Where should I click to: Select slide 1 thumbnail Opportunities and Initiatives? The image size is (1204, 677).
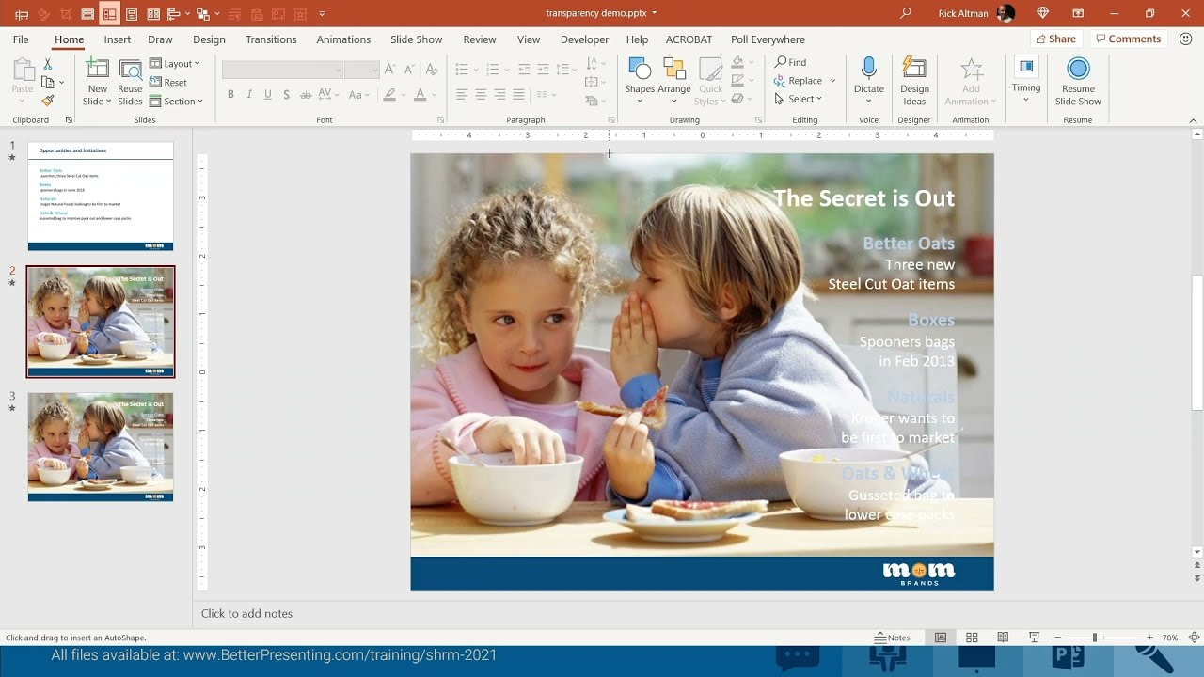click(x=101, y=196)
